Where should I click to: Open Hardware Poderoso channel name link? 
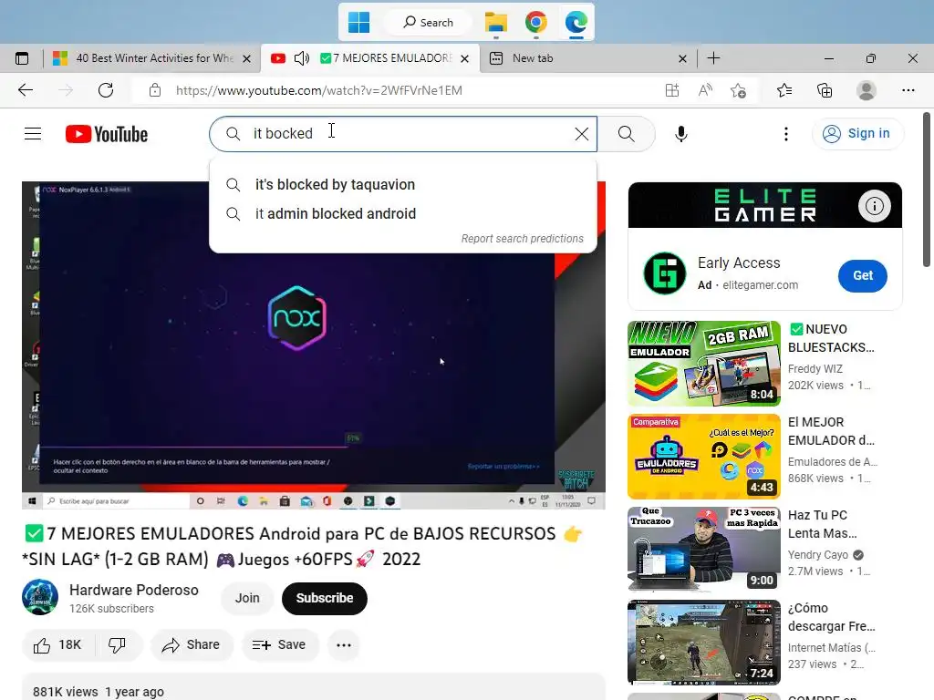pos(133,590)
